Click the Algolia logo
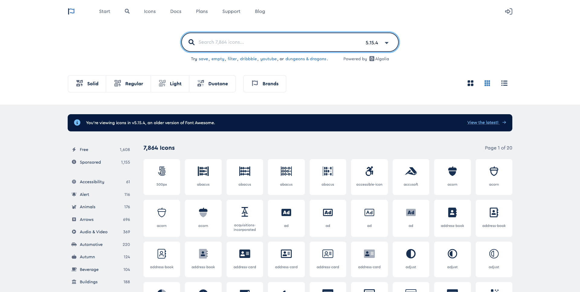Image resolution: width=580 pixels, height=292 pixels. coord(379,59)
